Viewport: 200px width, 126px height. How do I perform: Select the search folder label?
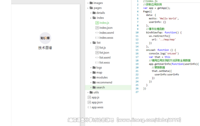pyautogui.click(x=100, y=87)
